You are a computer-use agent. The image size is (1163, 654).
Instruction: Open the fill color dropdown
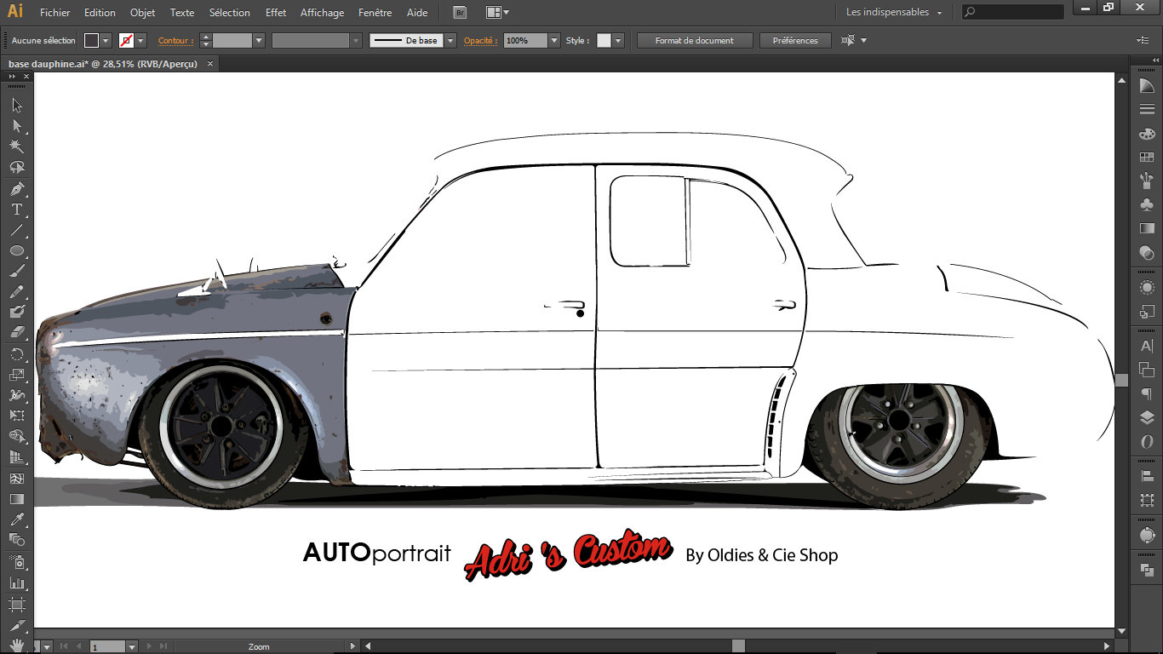pos(106,41)
